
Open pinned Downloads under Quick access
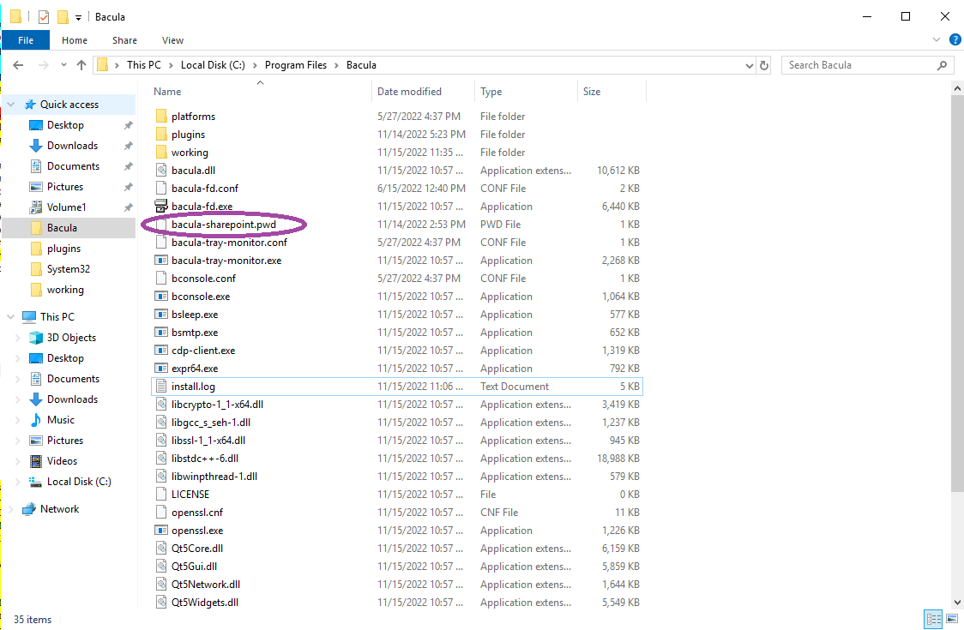tap(72, 146)
